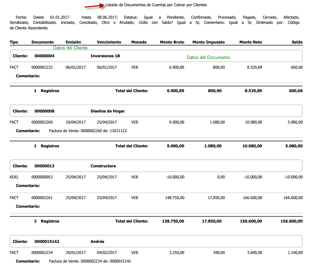Click the 2 Registros count label
The image size is (311, 266).
click(47, 221)
